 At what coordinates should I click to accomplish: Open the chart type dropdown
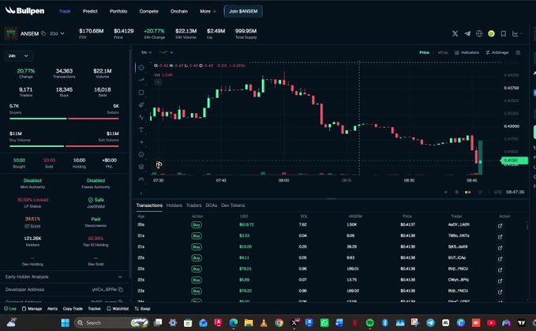167,52
